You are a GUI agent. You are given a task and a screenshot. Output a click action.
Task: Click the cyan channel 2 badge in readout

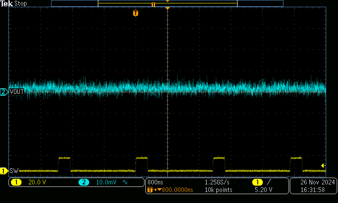point(84,182)
